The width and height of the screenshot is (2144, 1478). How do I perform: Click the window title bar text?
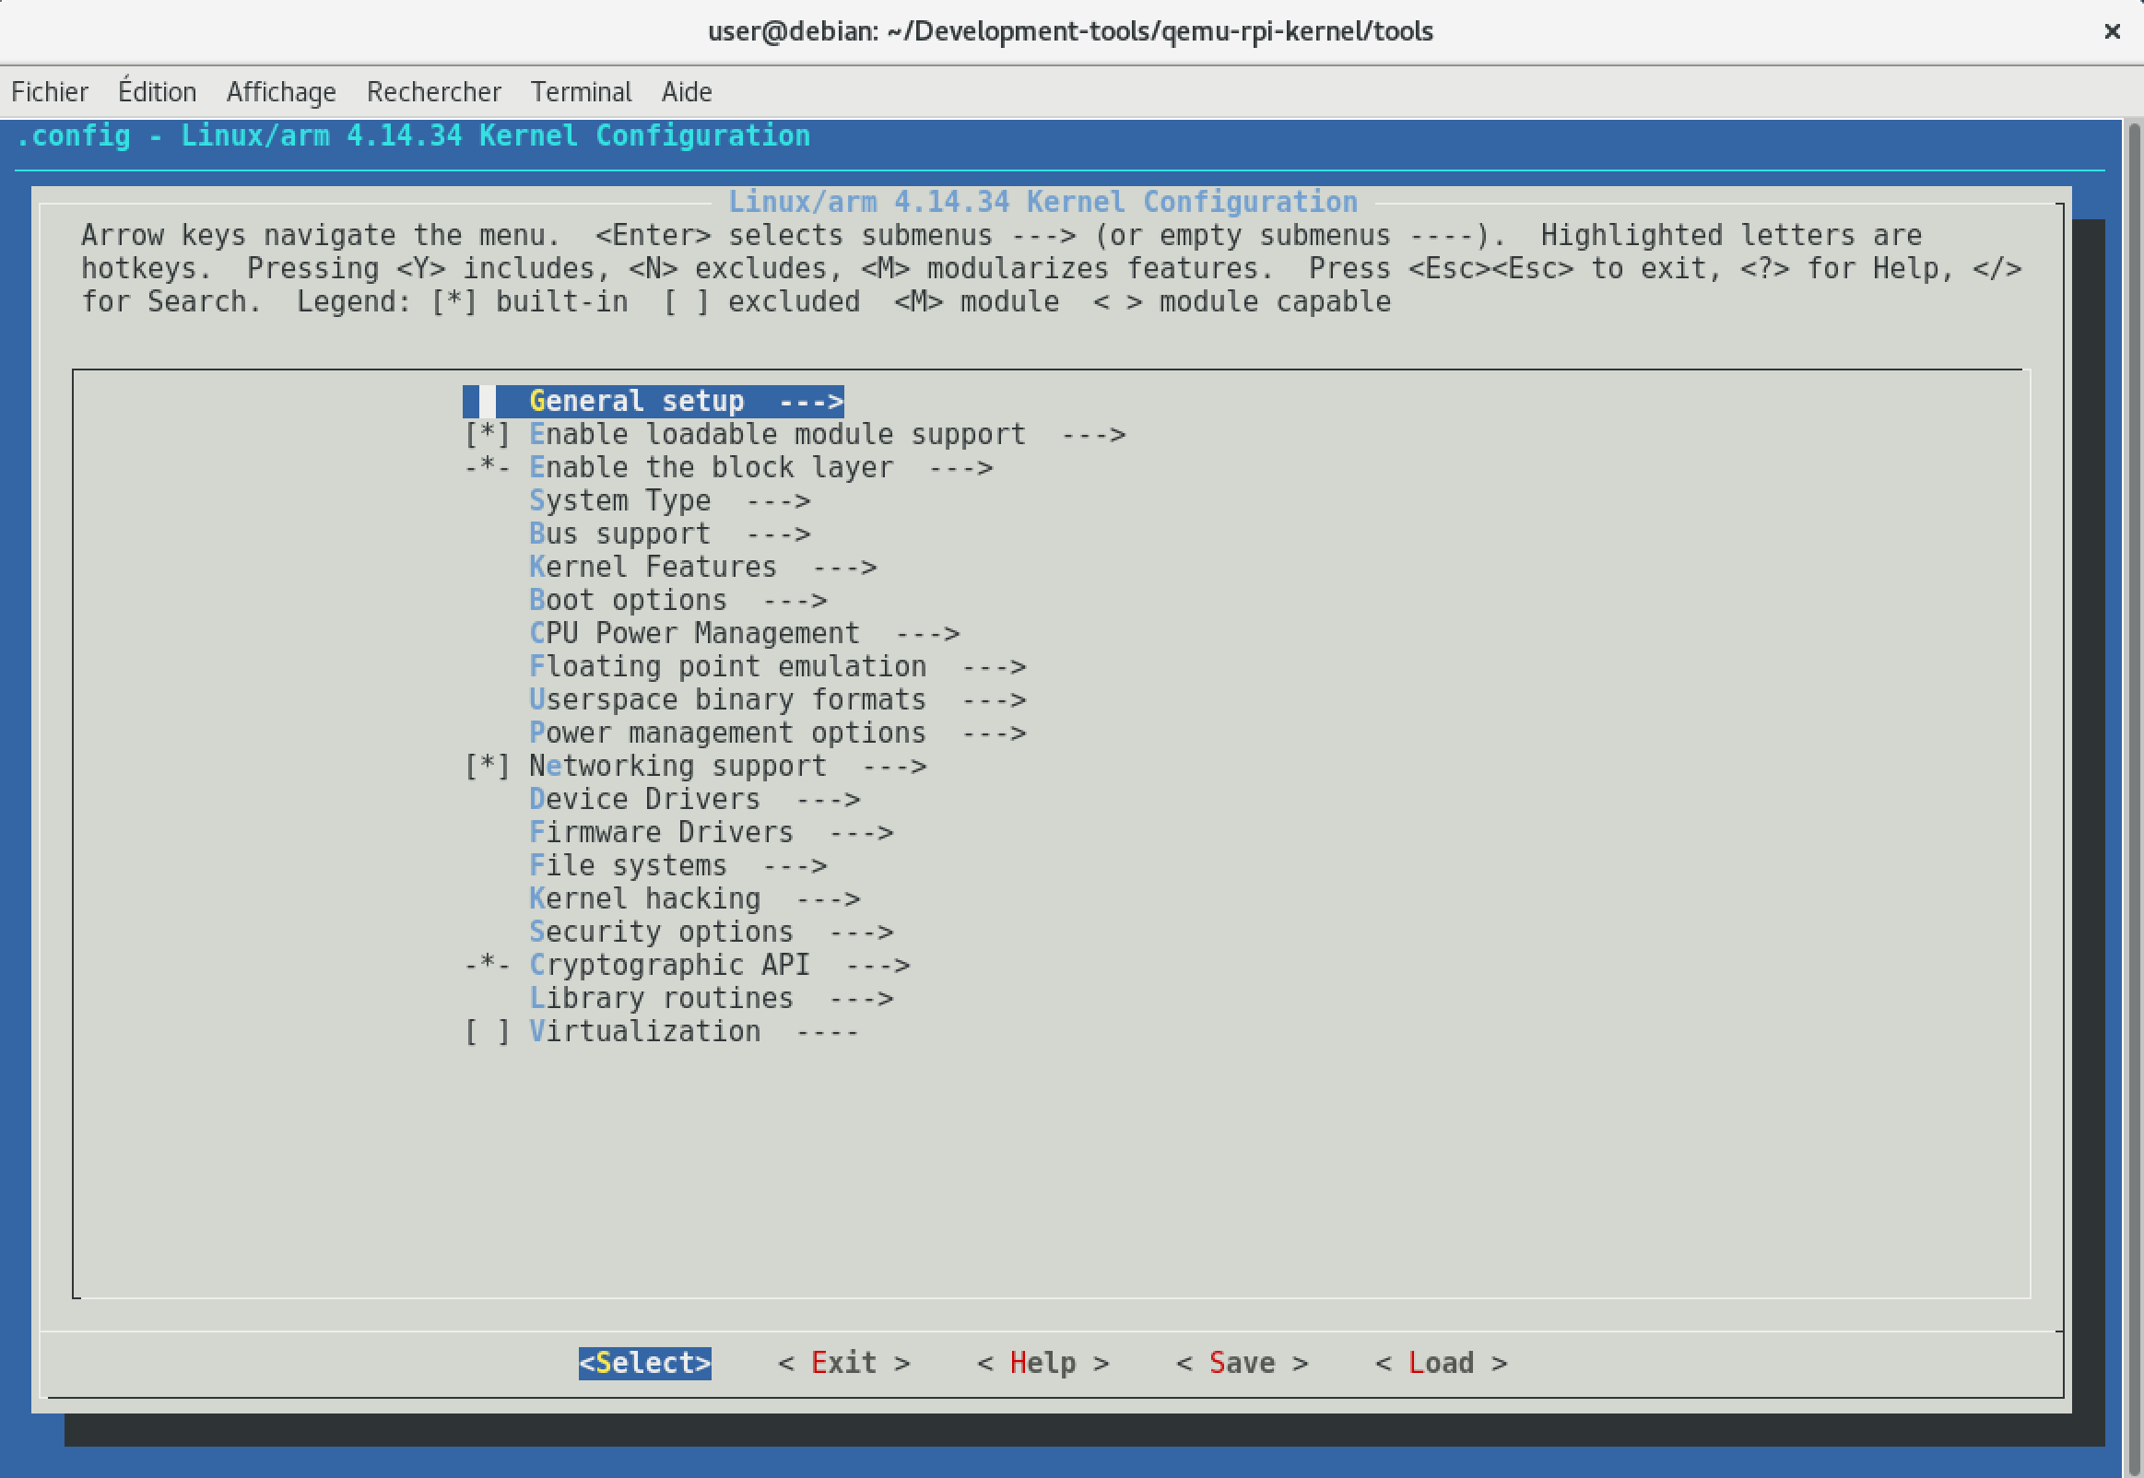click(x=1070, y=31)
